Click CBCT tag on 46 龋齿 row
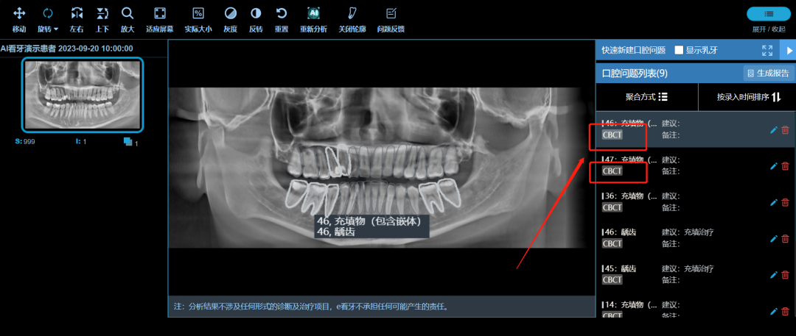The height and width of the screenshot is (336, 796). (612, 244)
